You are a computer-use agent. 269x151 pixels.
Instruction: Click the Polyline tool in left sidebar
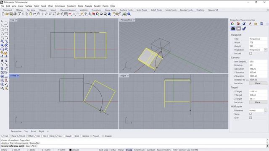tap(2, 26)
